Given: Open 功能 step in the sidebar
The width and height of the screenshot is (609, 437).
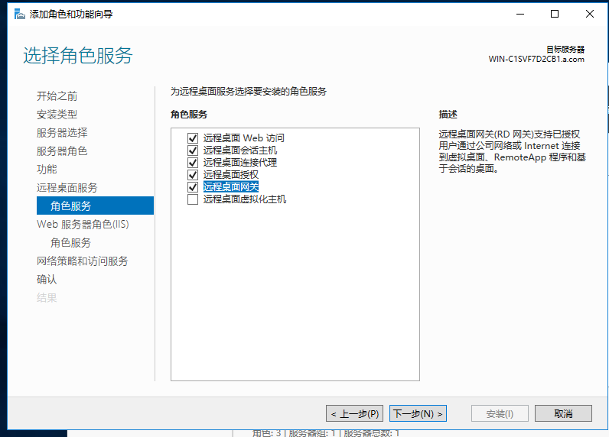Looking at the screenshot, I should [x=47, y=169].
